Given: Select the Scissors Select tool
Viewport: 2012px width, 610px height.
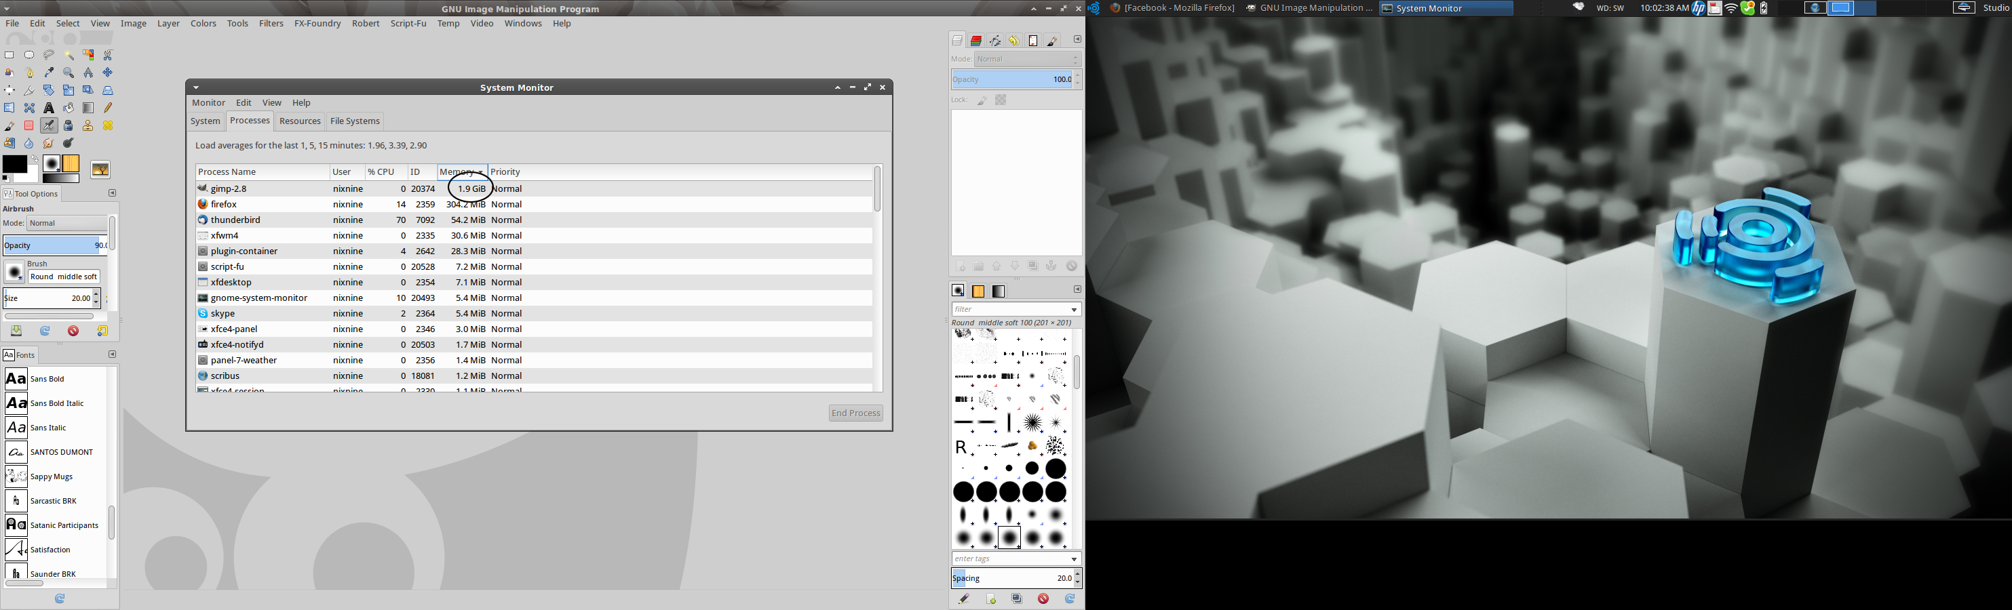Looking at the screenshot, I should (x=108, y=56).
